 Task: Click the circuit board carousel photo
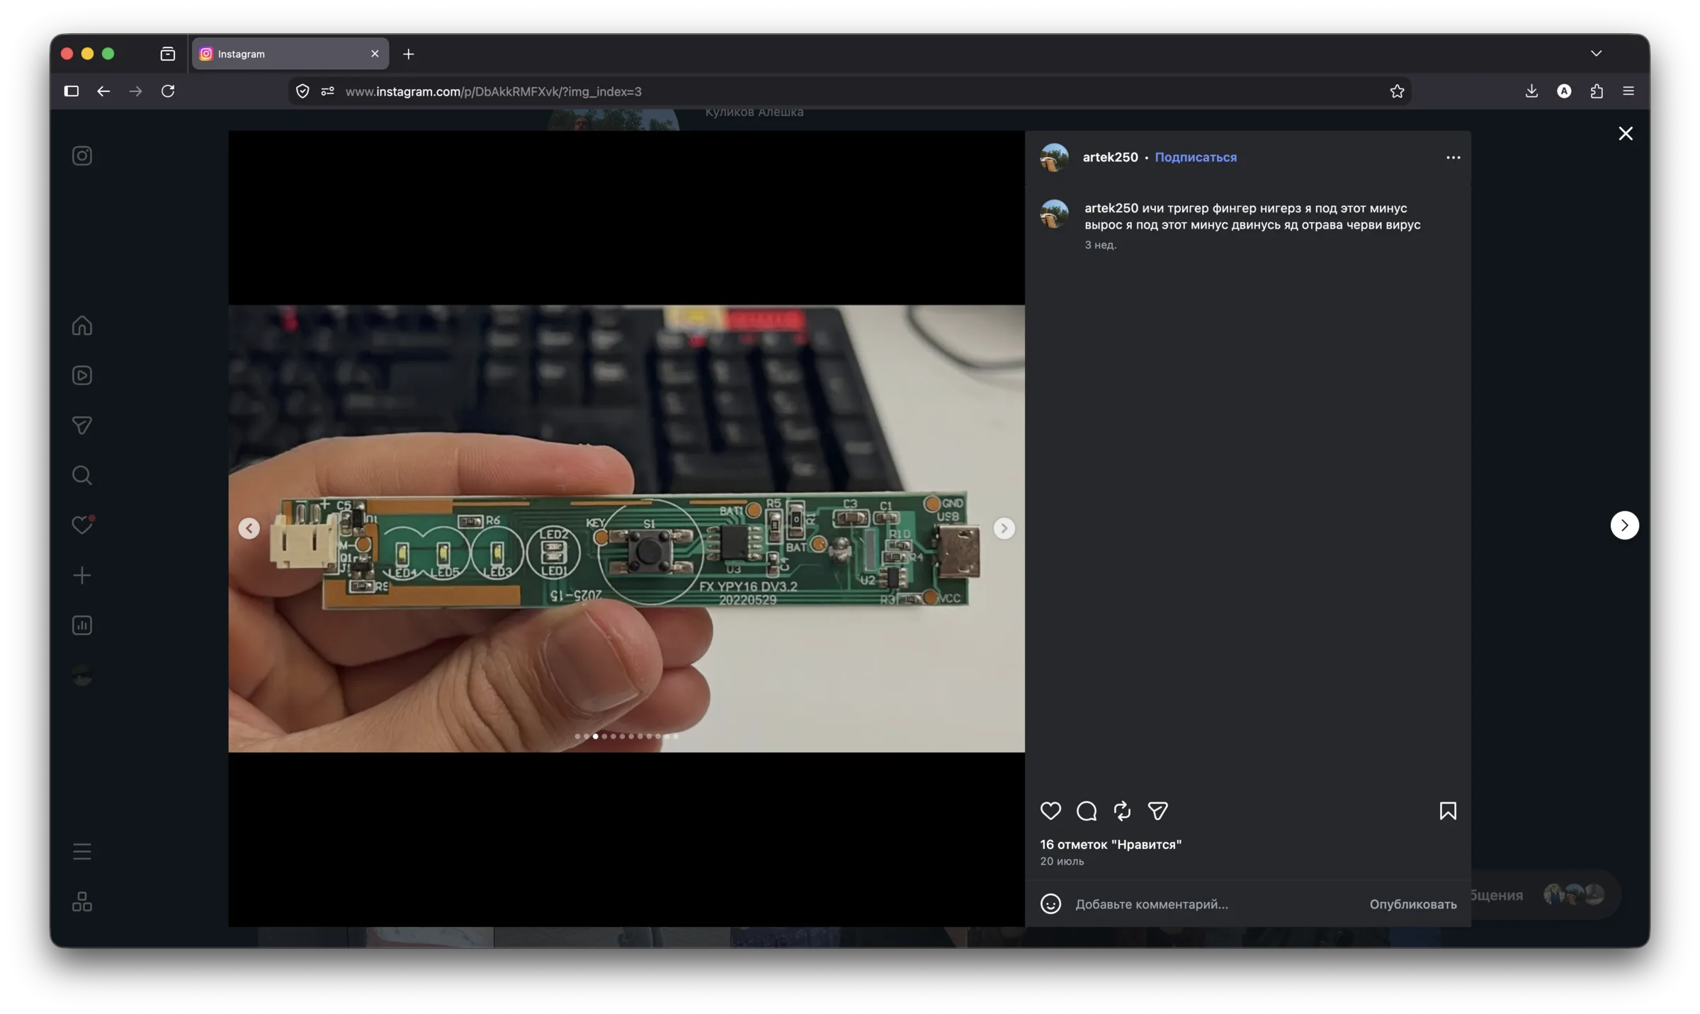[626, 528]
